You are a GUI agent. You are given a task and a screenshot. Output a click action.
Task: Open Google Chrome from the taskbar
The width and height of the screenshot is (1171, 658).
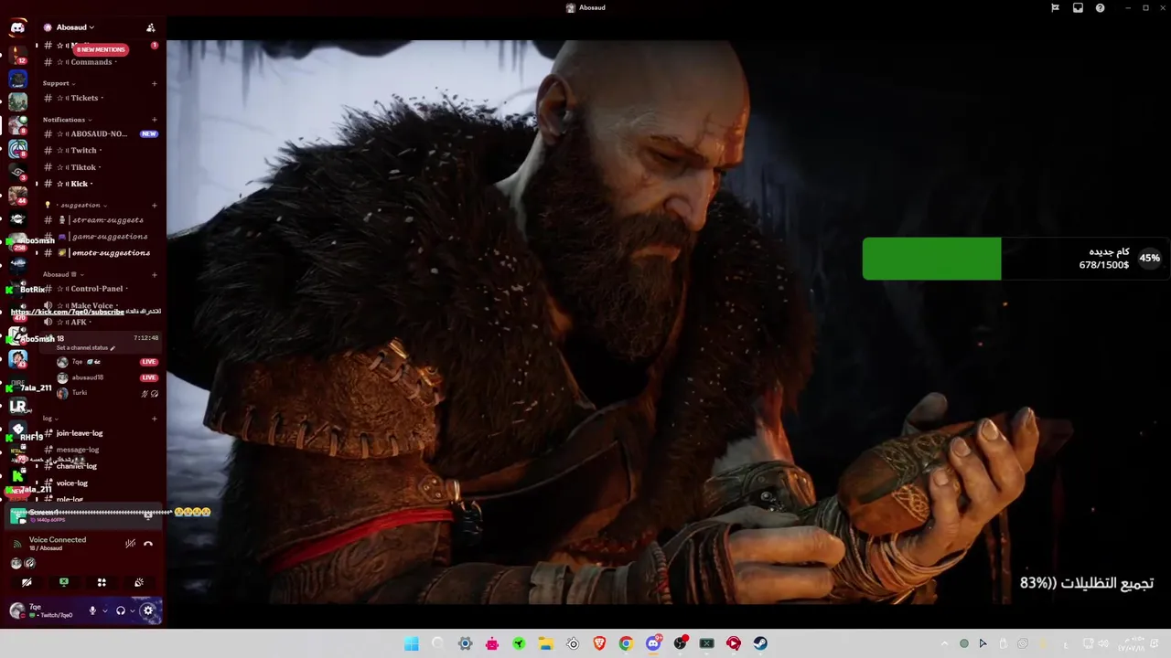tap(626, 643)
